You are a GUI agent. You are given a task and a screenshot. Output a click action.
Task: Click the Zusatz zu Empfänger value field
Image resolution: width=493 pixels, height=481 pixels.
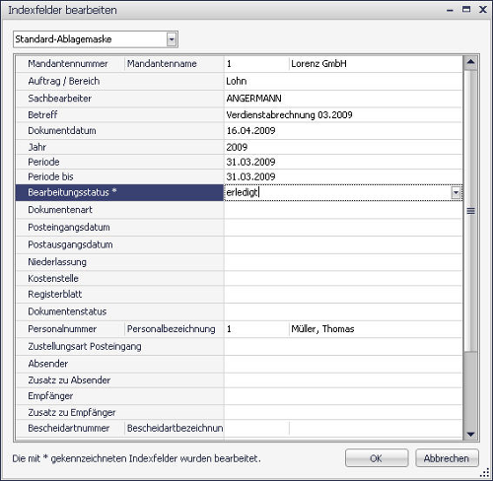[x=343, y=412]
